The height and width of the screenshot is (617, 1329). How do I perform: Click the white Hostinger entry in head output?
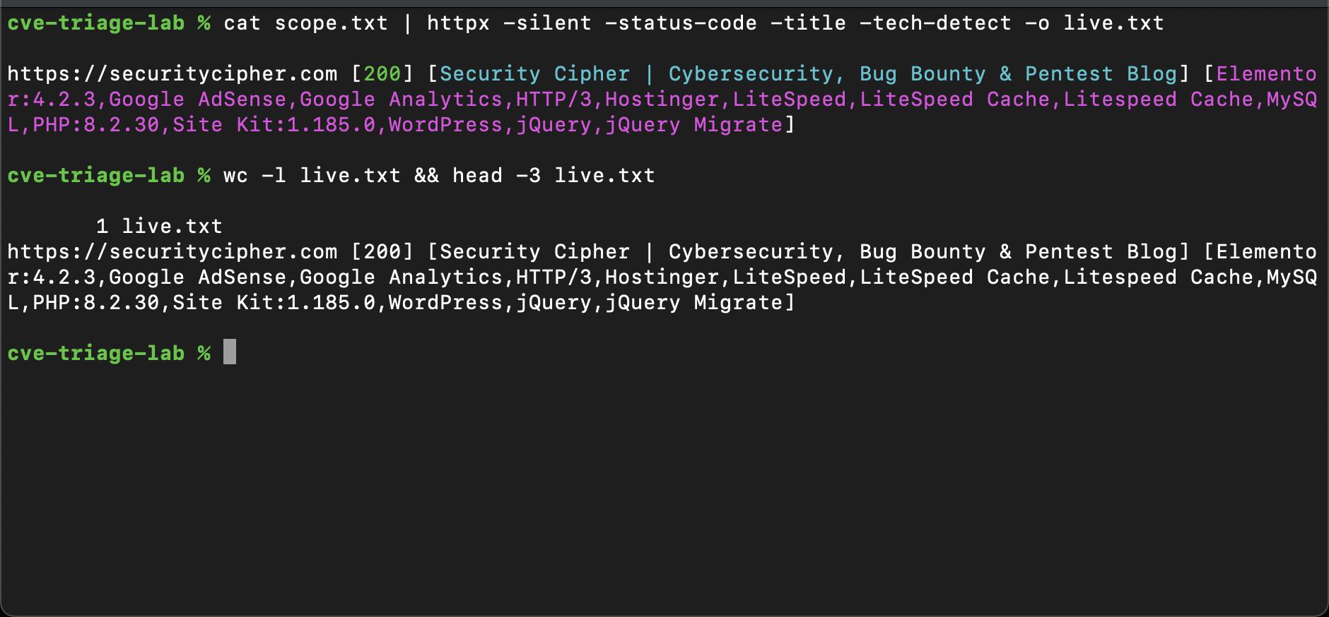(x=662, y=277)
